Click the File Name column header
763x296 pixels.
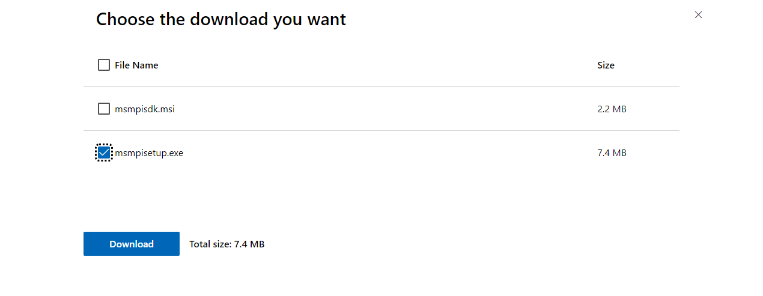coord(136,65)
